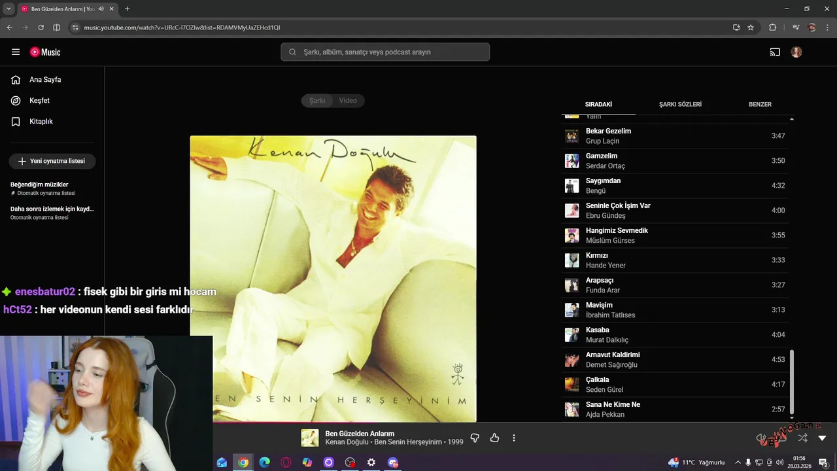Open weather widget 11°C Yağmurlu
Screen dimensions: 837x471
[696, 462]
